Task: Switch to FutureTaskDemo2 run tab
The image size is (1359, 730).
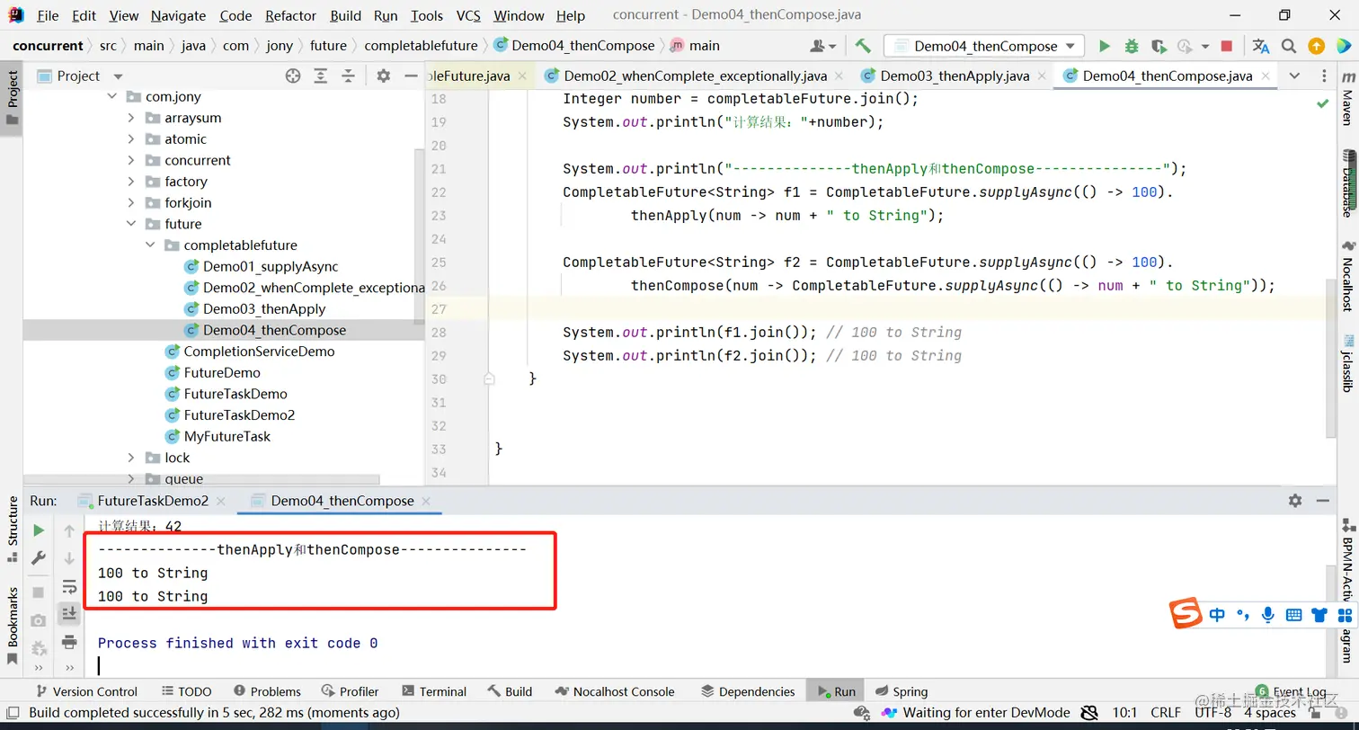Action: [153, 501]
